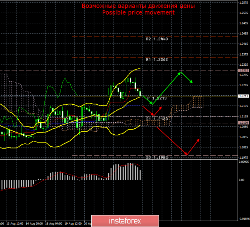Click the current price tag 1.2213
Viewport: 250px width, 227px height.
point(244,96)
